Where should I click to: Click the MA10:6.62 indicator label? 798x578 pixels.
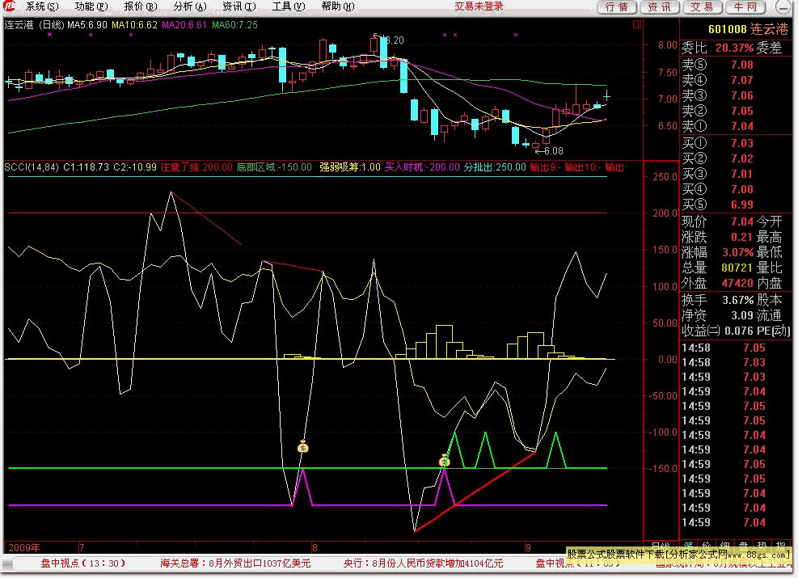coord(134,25)
